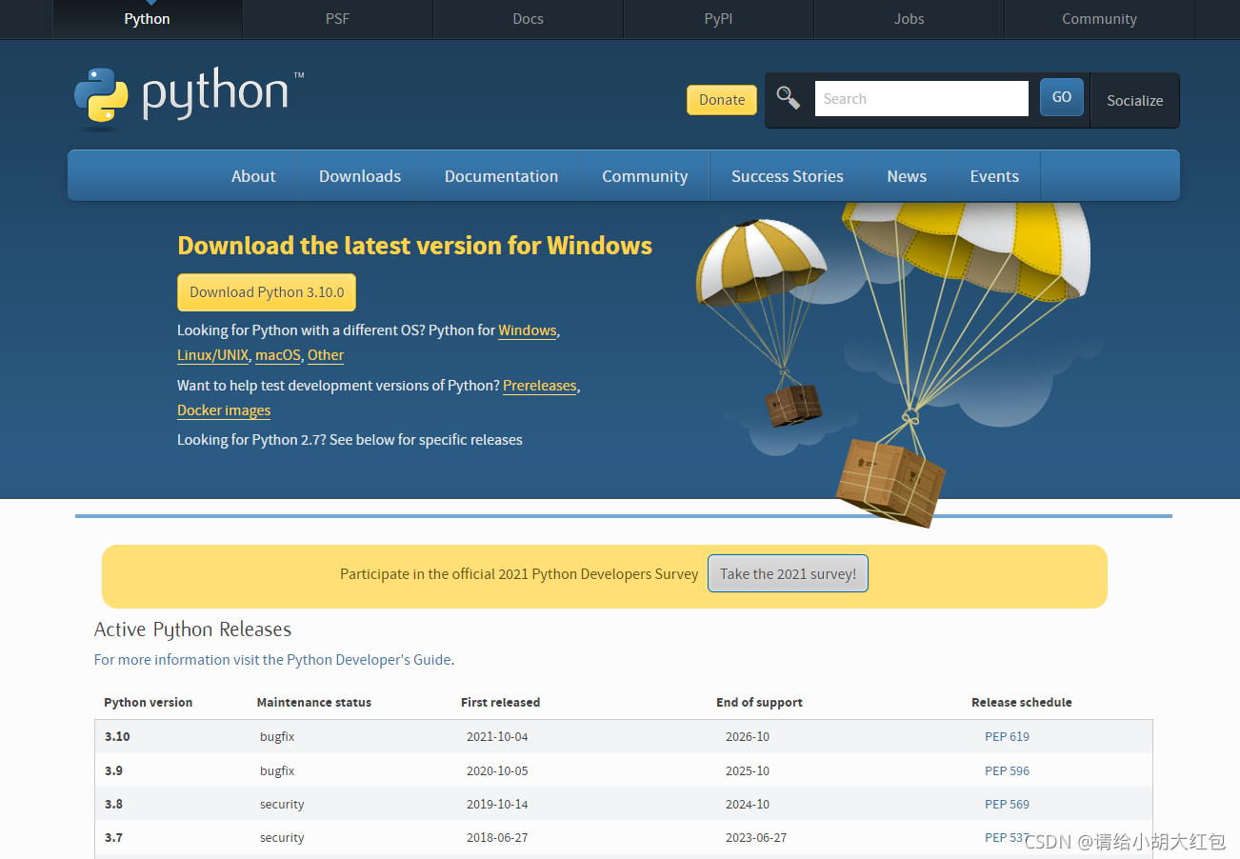Open the PEP 596 release schedule link

coord(1007,770)
